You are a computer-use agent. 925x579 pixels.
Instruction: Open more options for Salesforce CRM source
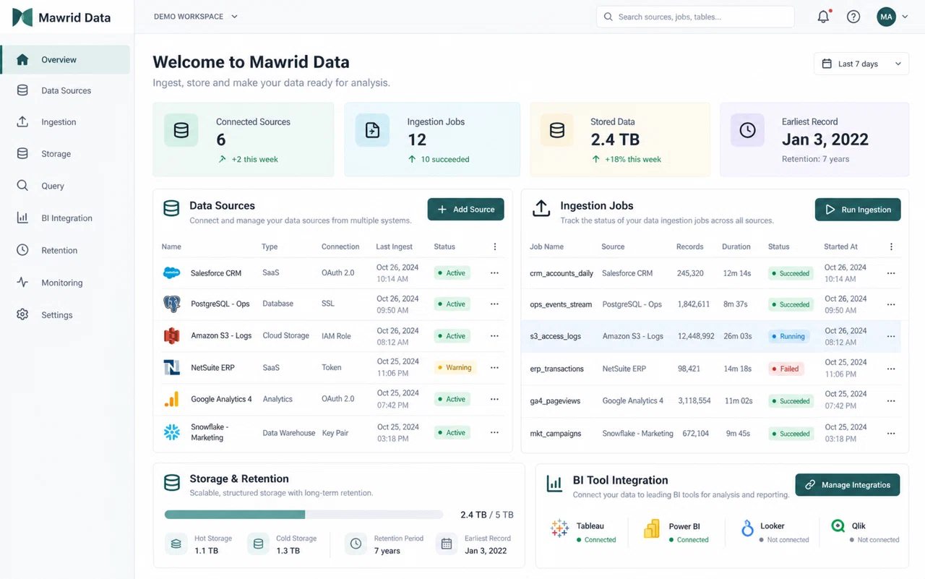[x=494, y=273]
